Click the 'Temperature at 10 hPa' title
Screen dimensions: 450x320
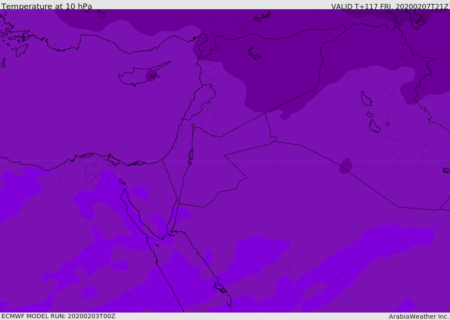(47, 6)
